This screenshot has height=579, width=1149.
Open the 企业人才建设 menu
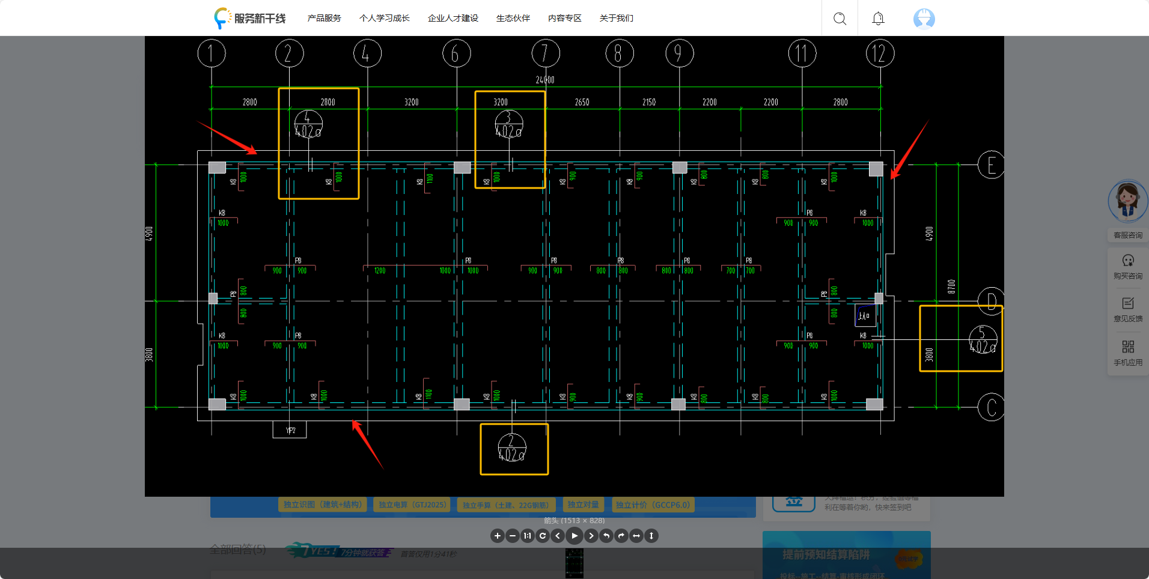point(453,18)
